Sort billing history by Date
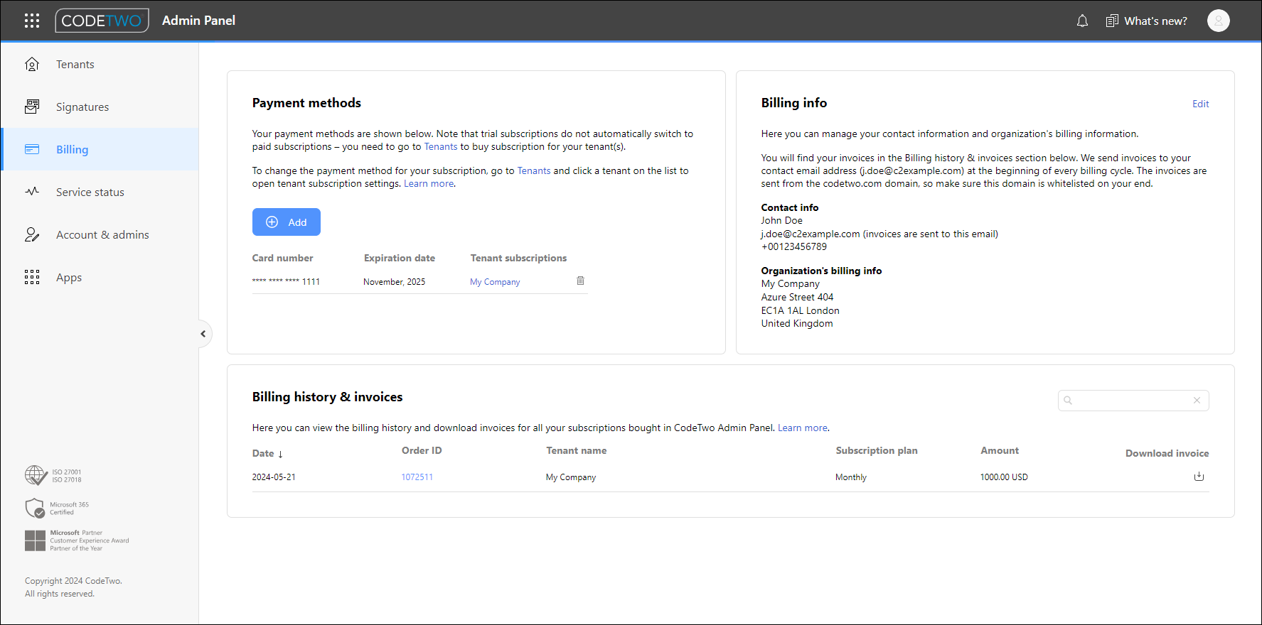 coord(268,453)
